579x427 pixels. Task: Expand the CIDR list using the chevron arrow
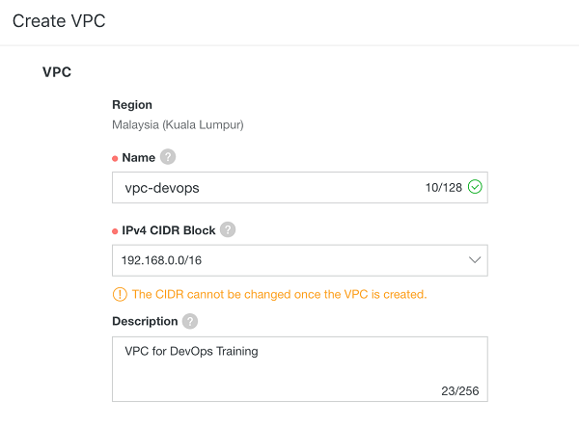474,260
